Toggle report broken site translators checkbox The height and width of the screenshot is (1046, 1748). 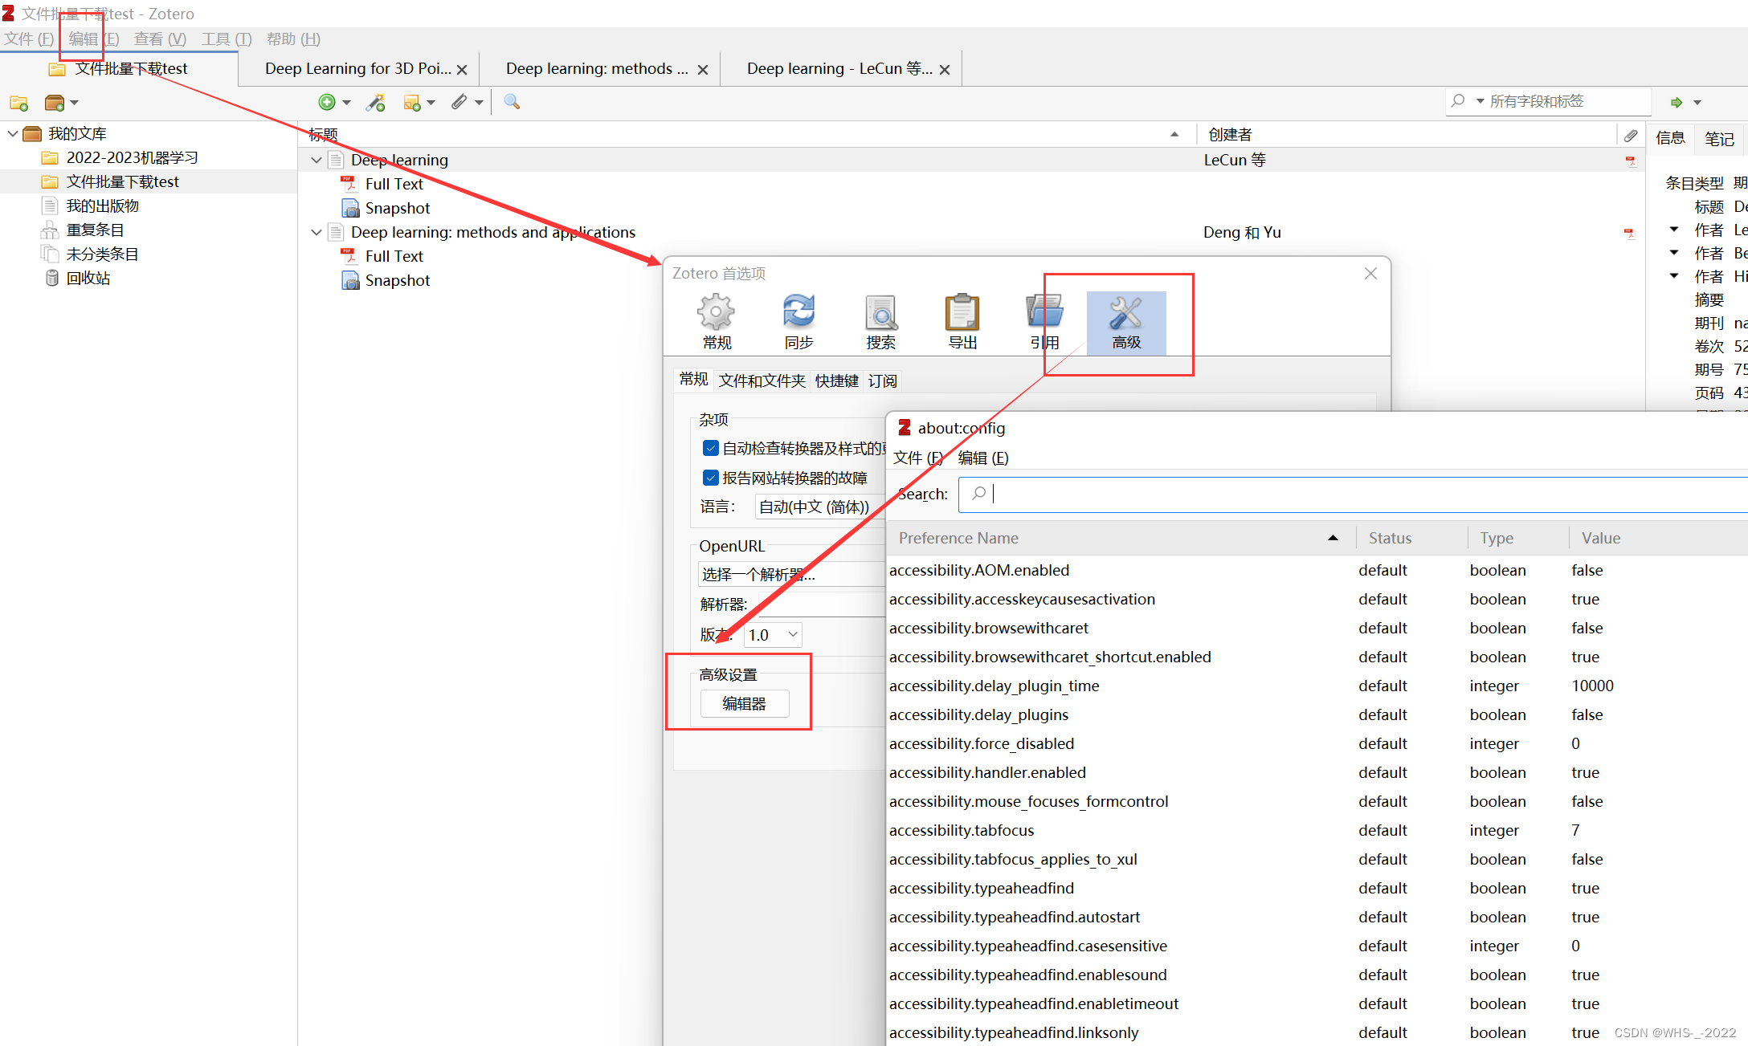pos(710,478)
